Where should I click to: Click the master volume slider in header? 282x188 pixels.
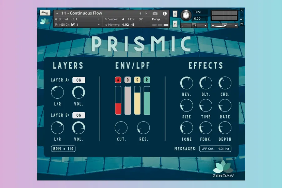224,26
